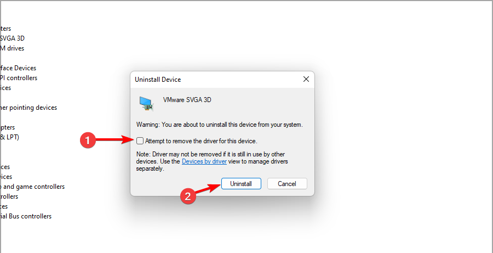Enable 'Attempt to remove the driver' checkbox
The height and width of the screenshot is (253, 493).
(141, 141)
